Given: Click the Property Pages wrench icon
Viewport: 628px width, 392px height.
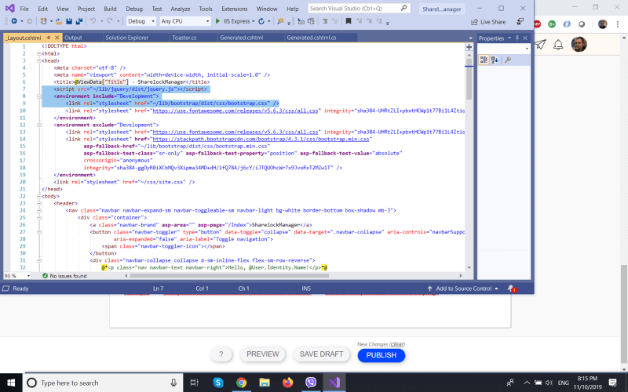Looking at the screenshot, I should click(x=508, y=60).
